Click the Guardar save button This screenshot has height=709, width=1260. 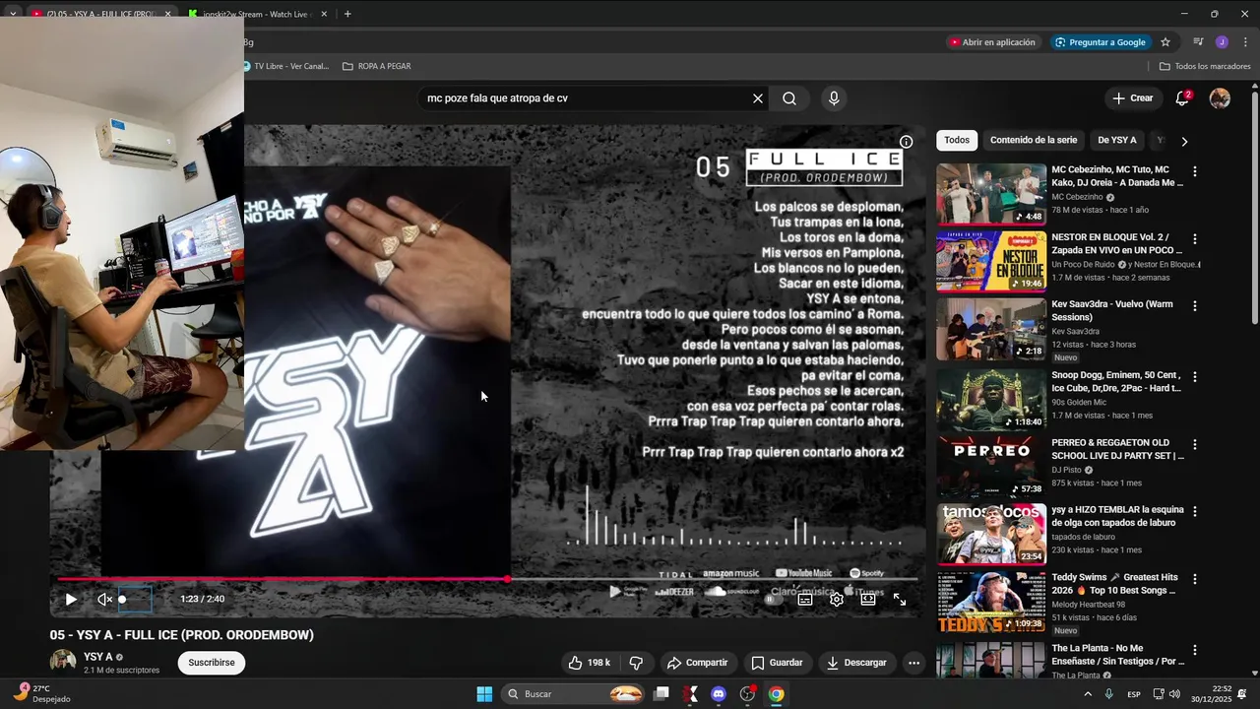[777, 663]
